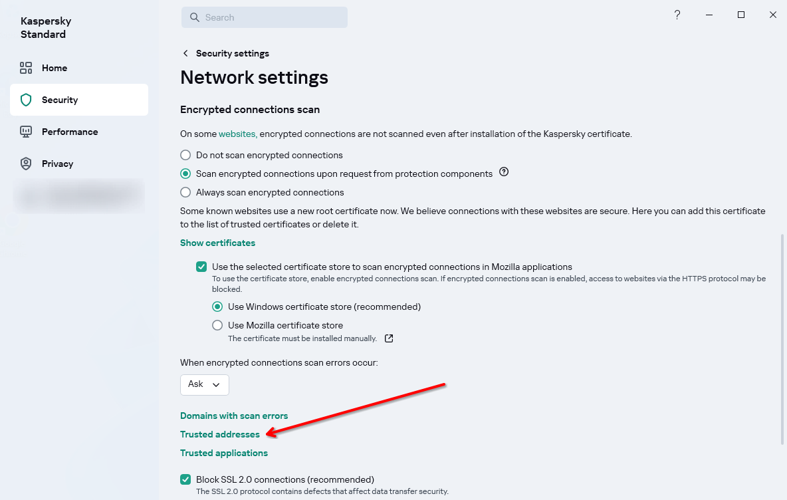Uncheck Block SSL 2.0 connections checkbox
Screen dimensions: 787x500
185,479
